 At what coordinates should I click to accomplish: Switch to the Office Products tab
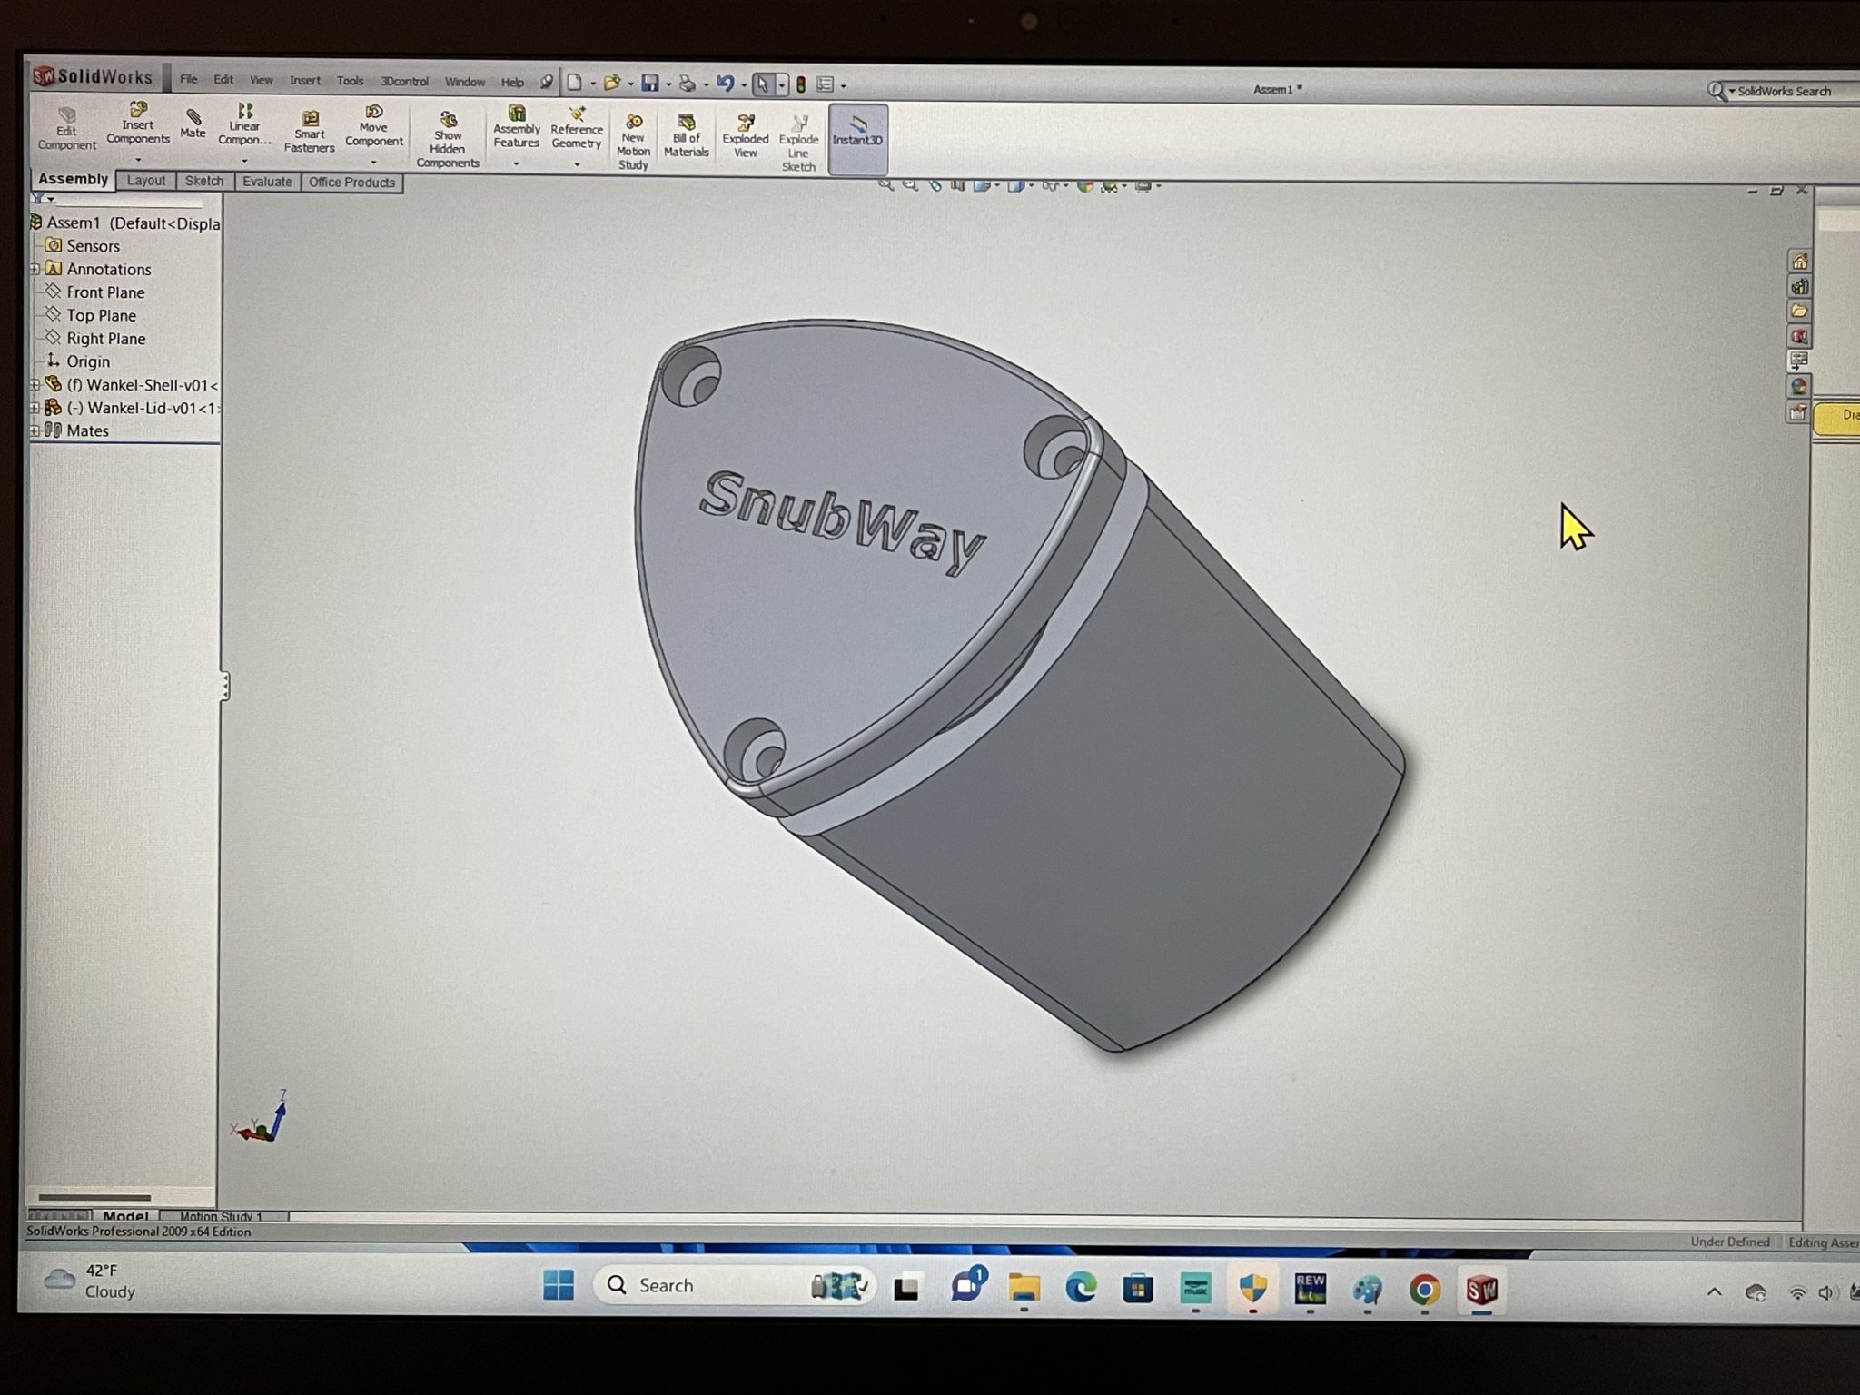click(352, 183)
